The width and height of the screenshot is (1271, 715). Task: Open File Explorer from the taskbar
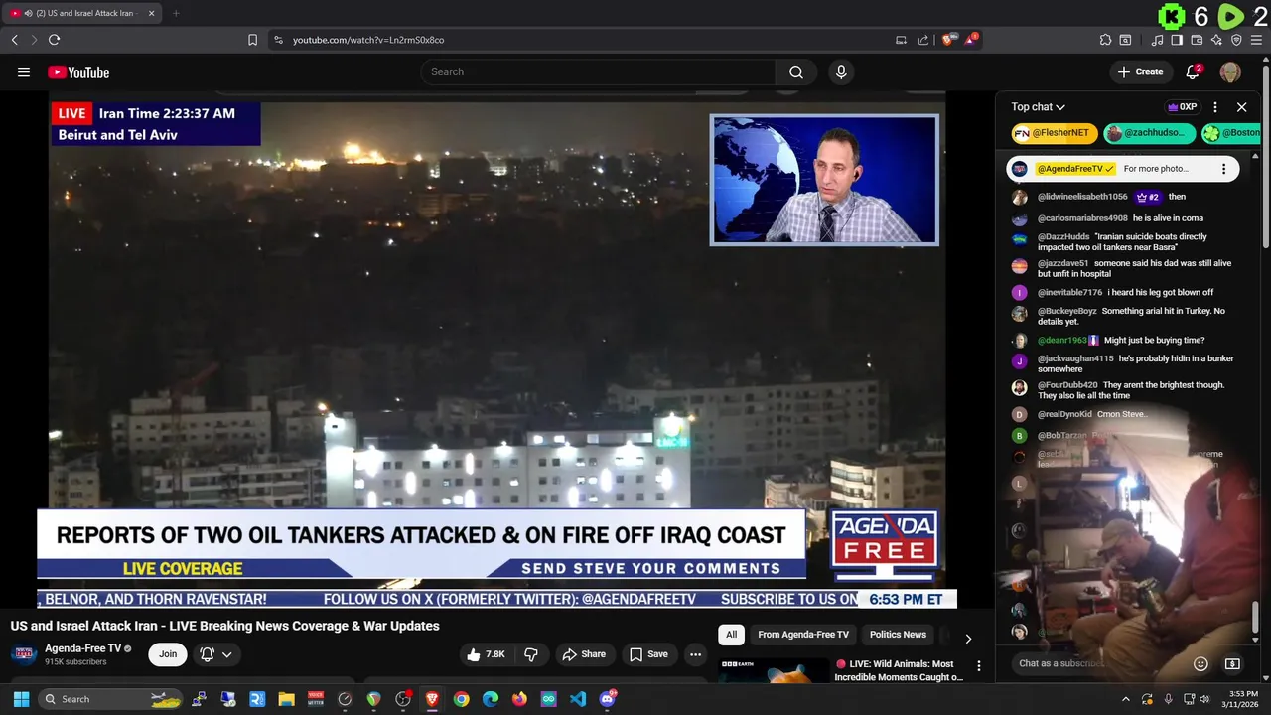tap(286, 699)
